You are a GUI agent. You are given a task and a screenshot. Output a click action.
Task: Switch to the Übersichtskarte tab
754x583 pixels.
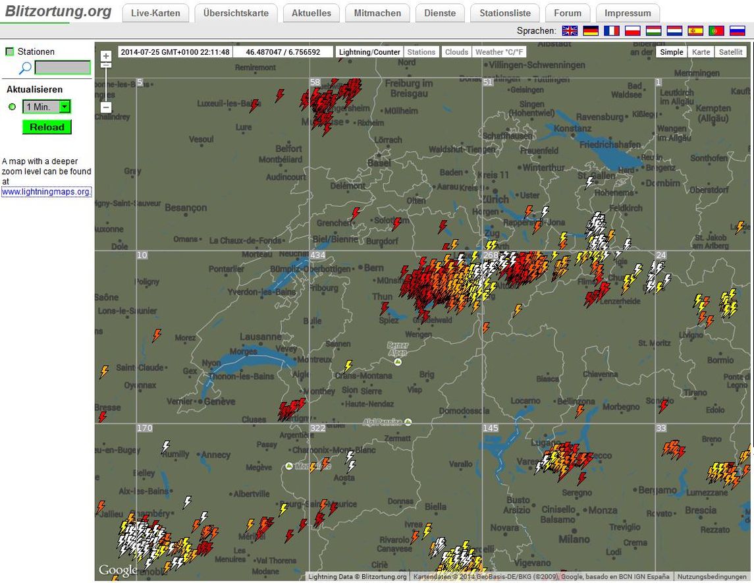236,13
